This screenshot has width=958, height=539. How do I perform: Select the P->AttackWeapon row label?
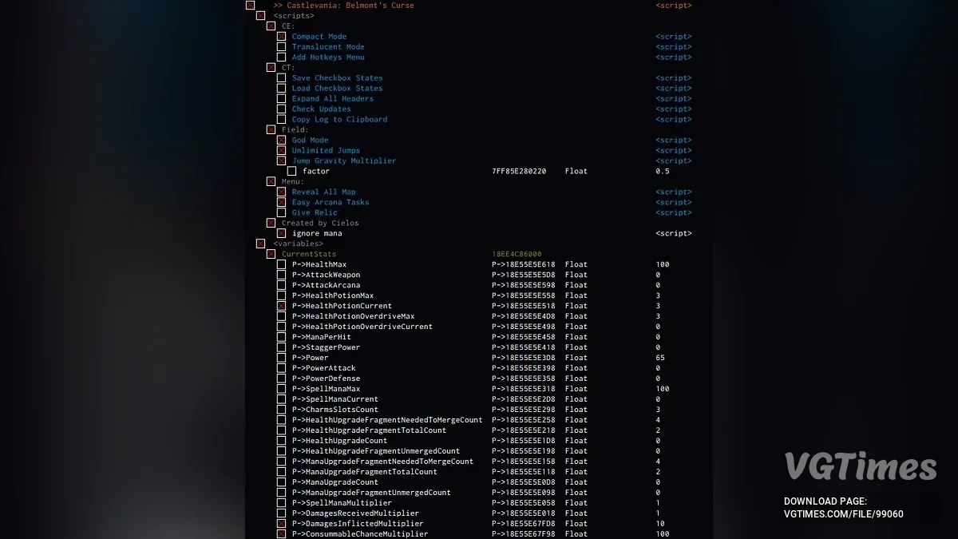click(326, 275)
